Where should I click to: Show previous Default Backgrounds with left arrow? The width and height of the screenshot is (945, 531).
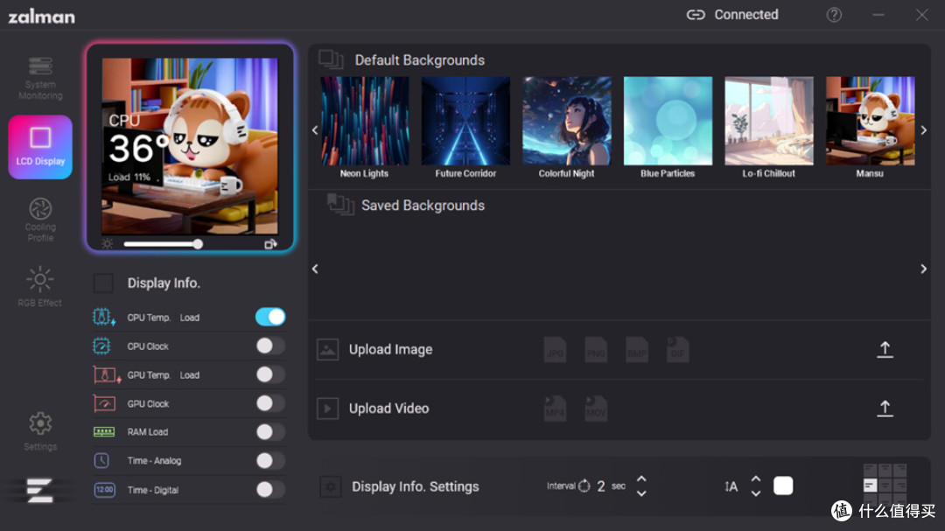pyautogui.click(x=315, y=130)
